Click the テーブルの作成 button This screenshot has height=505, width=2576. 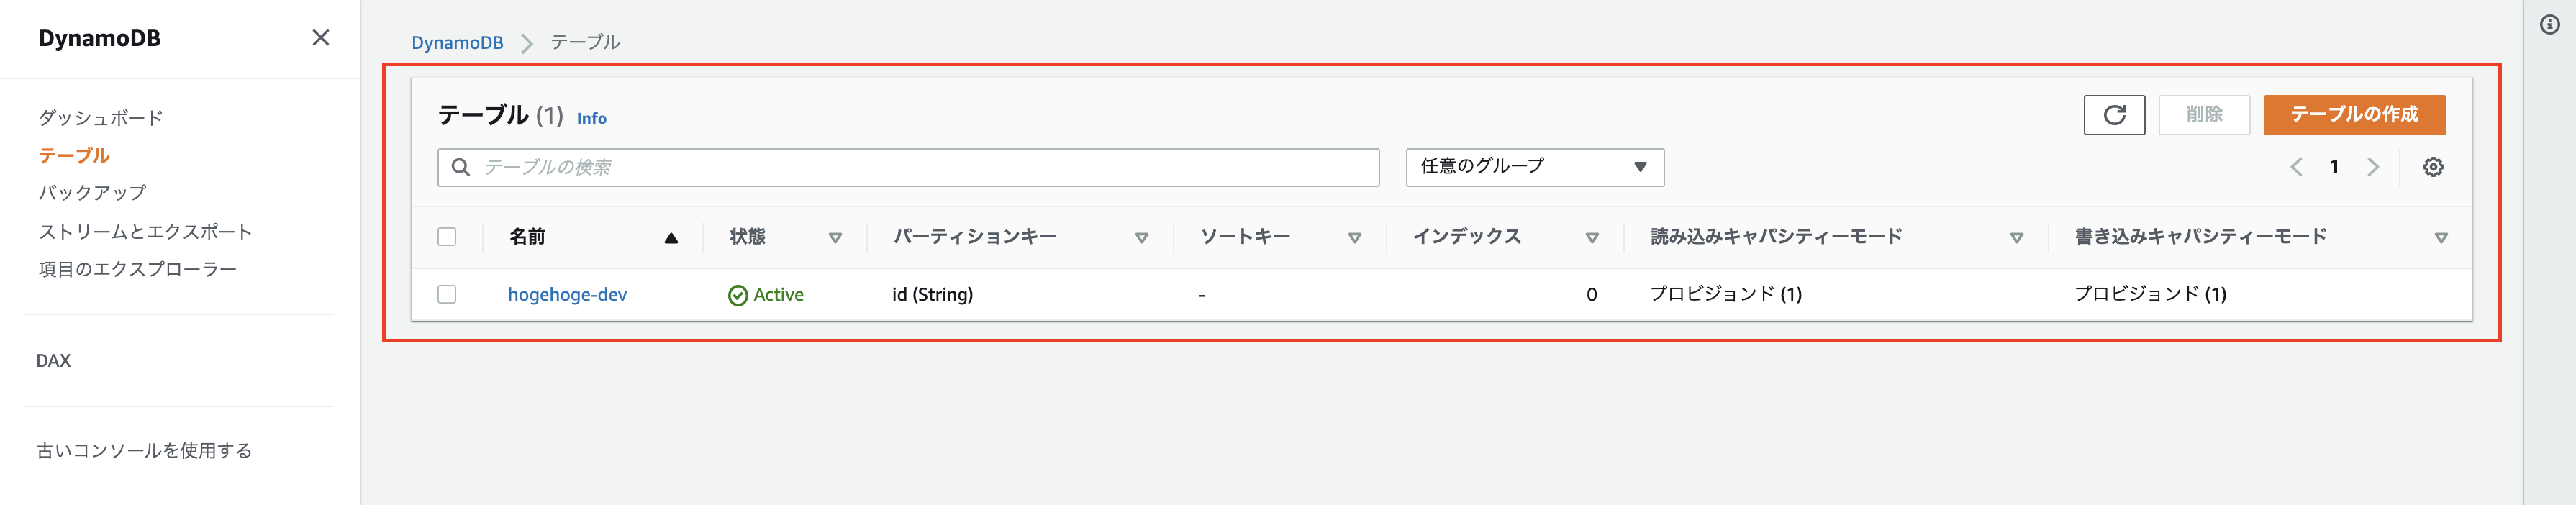pos(2353,115)
